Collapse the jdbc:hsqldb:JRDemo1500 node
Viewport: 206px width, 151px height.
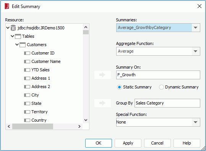[8, 28]
